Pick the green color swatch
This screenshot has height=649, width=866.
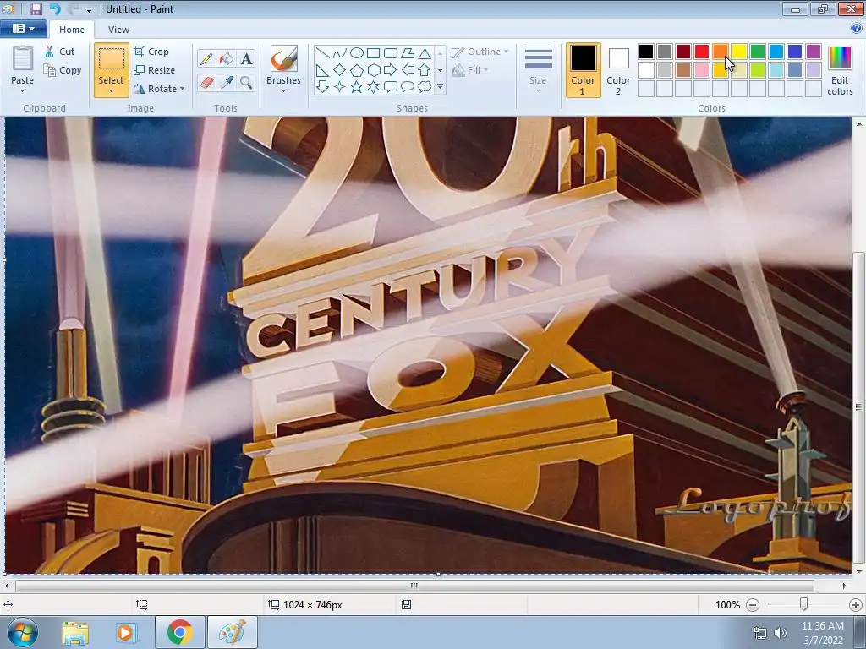pos(758,52)
